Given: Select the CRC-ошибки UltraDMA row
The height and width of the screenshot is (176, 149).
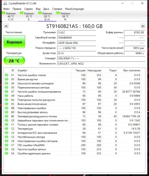Looking at the screenshot, I should point(72,145).
